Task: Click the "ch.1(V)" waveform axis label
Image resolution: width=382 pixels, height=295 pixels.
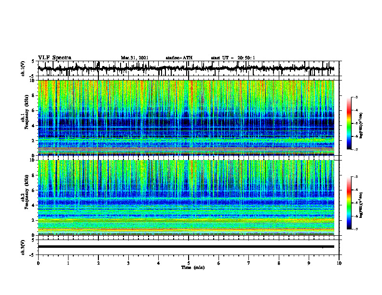Action: [23, 68]
